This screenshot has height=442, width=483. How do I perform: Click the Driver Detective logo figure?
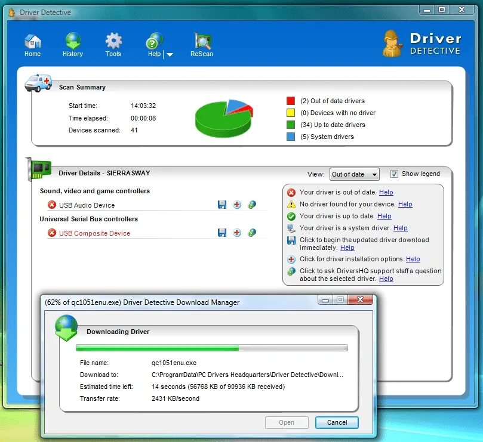pyautogui.click(x=392, y=44)
